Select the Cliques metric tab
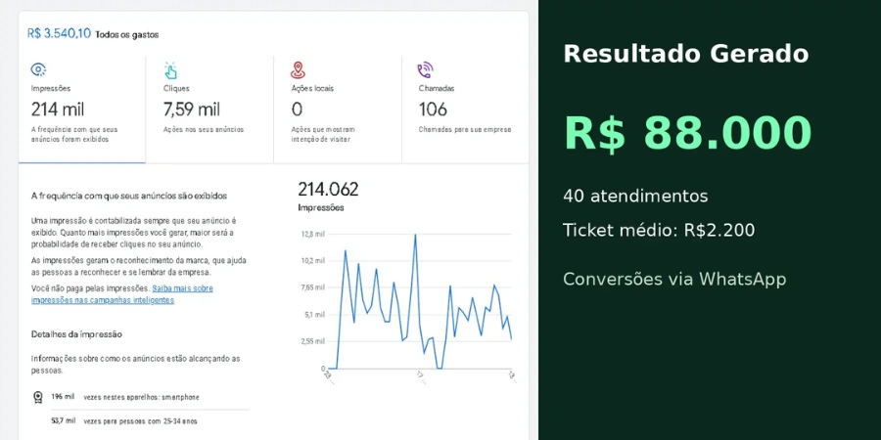Viewport: 881px width, 440px height. pyautogui.click(x=209, y=109)
